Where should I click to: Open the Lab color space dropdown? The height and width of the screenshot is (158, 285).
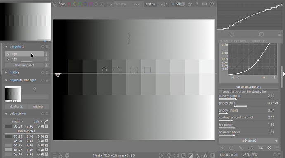click(38, 121)
